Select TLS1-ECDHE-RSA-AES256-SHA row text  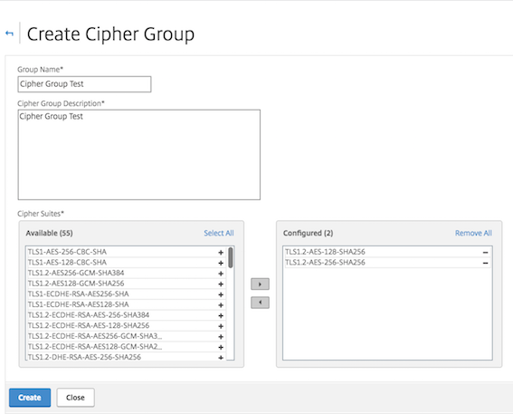(x=78, y=294)
